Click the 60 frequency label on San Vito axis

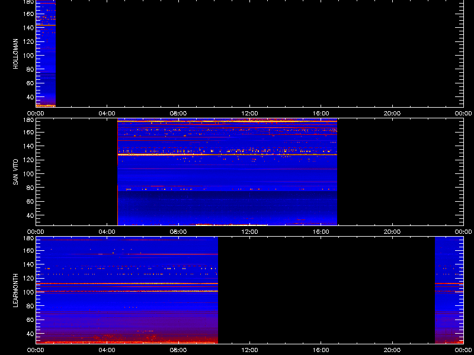pos(30,202)
